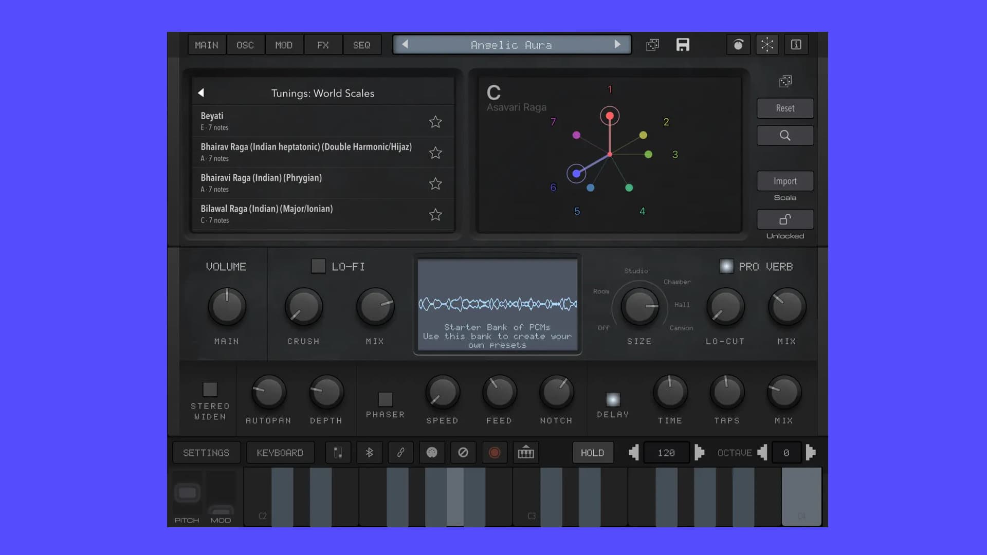Click the link icon in bottom toolbar
The height and width of the screenshot is (555, 987).
point(400,453)
